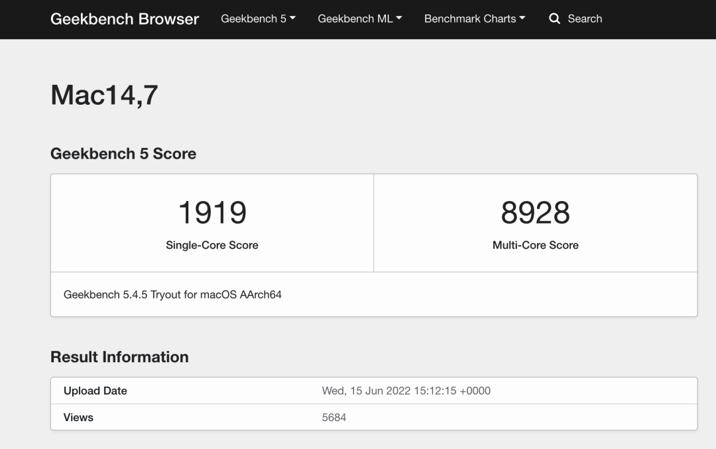Select the Geekbench 5.4.5 Tryout version text
This screenshot has height=449, width=716.
[x=172, y=294]
